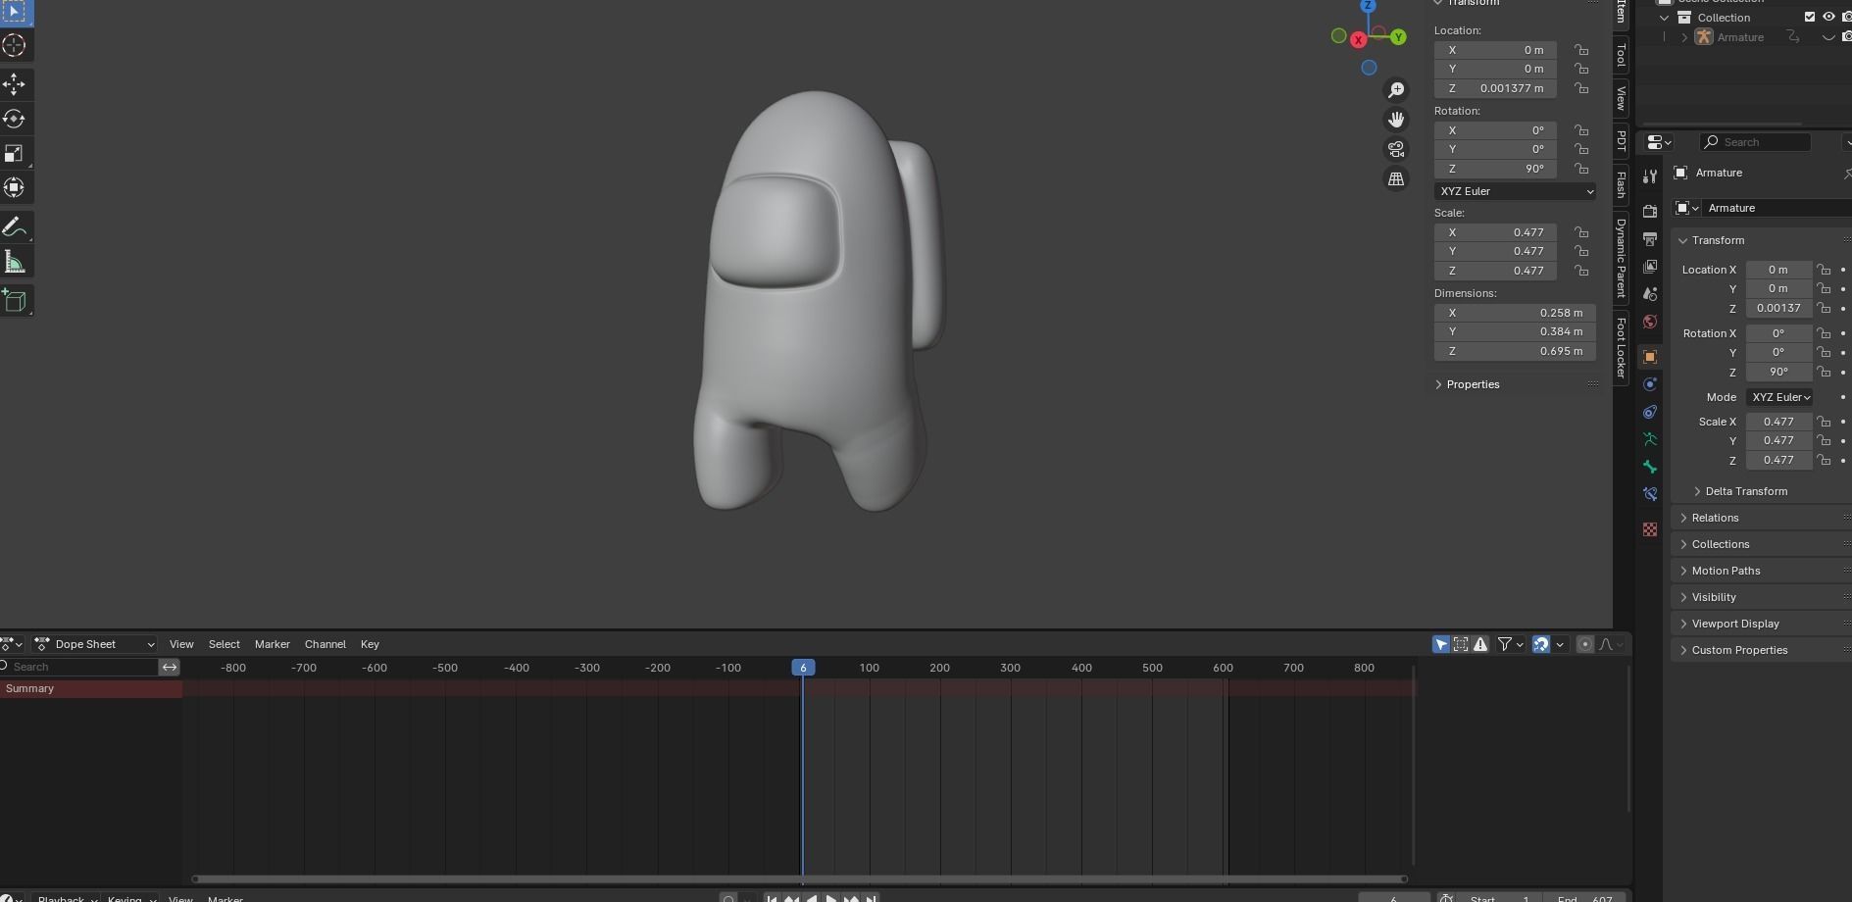Open the View Layer properties tab icon
Viewport: 1852px width, 902px height.
[x=1650, y=267]
